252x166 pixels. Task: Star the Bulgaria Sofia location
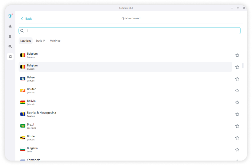pyautogui.click(x=237, y=149)
